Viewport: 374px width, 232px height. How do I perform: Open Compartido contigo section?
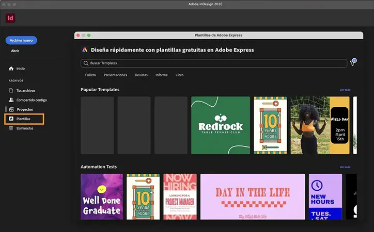(32, 100)
